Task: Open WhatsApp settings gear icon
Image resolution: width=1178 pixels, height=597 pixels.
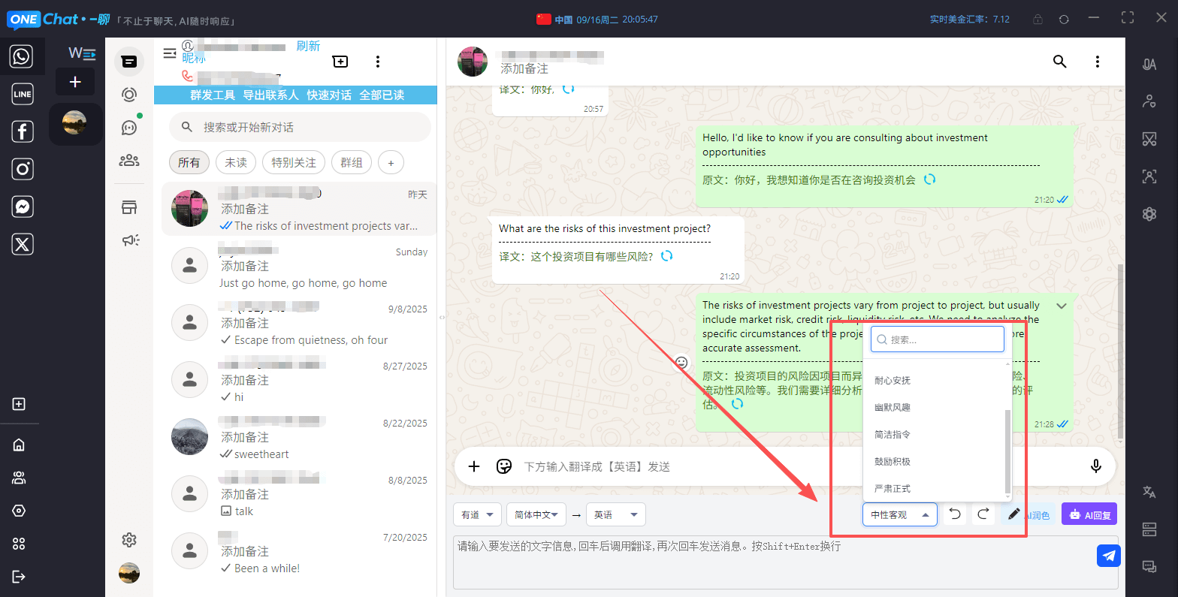Action: click(x=129, y=540)
